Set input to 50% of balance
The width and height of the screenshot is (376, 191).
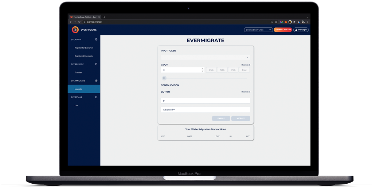(x=222, y=70)
